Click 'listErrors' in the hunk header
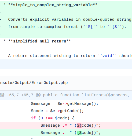This screenshot has height=139, width=132. coord(94,95)
